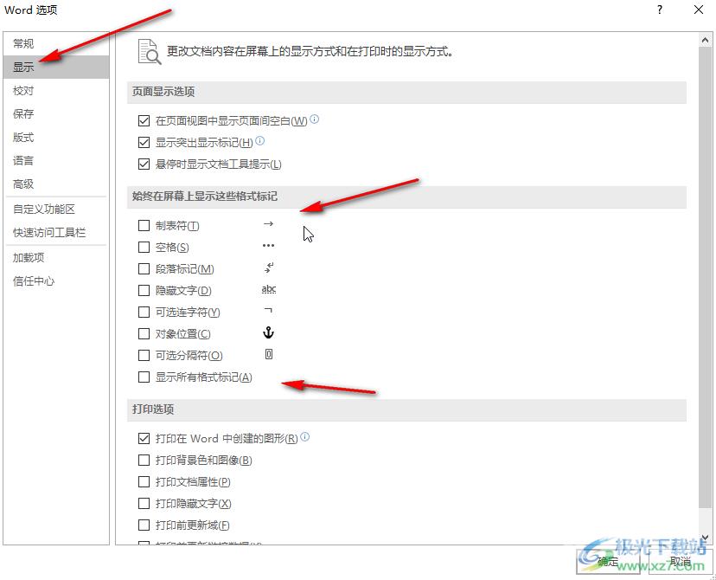Click info icon beside 页面间空白 option
716x580 pixels.
pyautogui.click(x=314, y=119)
